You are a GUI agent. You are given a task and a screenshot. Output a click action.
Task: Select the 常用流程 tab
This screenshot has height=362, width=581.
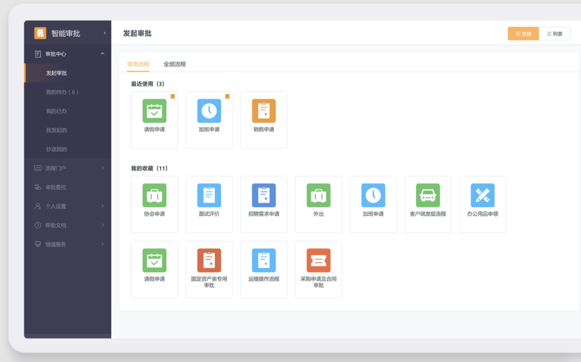coord(138,64)
